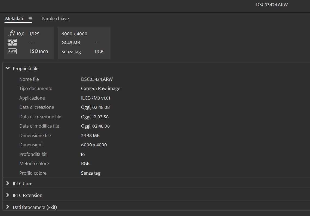Select the Metadati tab
The height and width of the screenshot is (216, 310).
[14, 18]
